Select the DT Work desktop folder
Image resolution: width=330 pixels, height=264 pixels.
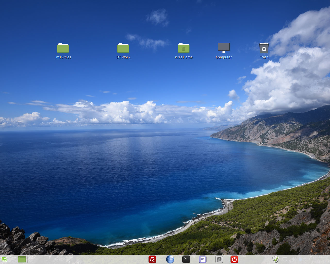pyautogui.click(x=123, y=48)
